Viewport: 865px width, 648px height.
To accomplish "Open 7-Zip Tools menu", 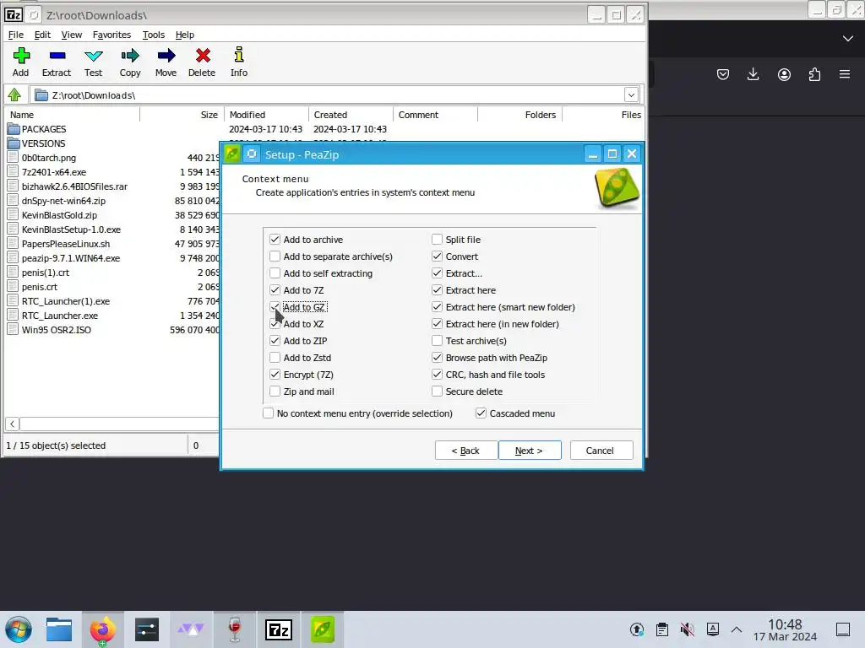I will [154, 35].
